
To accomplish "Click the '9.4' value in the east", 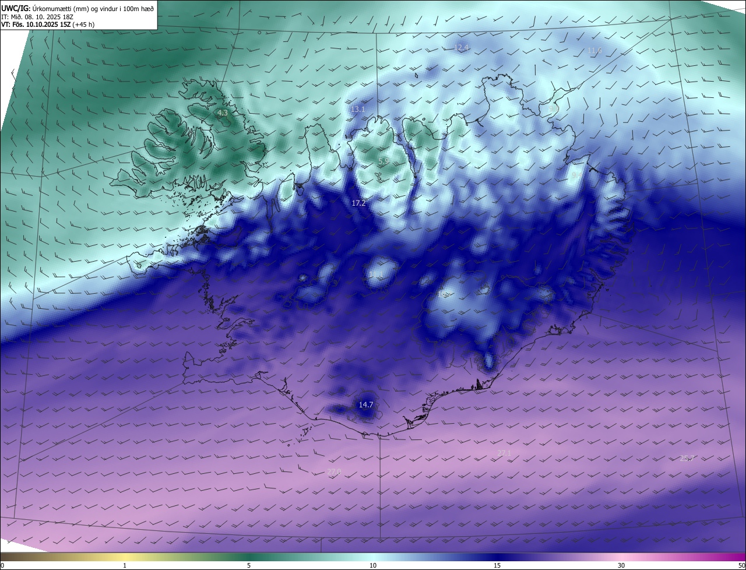I will coord(576,175).
